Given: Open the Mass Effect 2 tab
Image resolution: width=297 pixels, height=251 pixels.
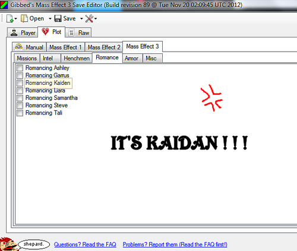Looking at the screenshot, I should pos(104,47).
